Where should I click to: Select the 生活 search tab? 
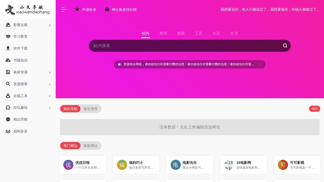pyautogui.click(x=234, y=33)
